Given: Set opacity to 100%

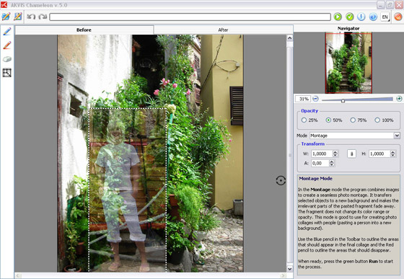Looking at the screenshot, I should tap(384, 120).
